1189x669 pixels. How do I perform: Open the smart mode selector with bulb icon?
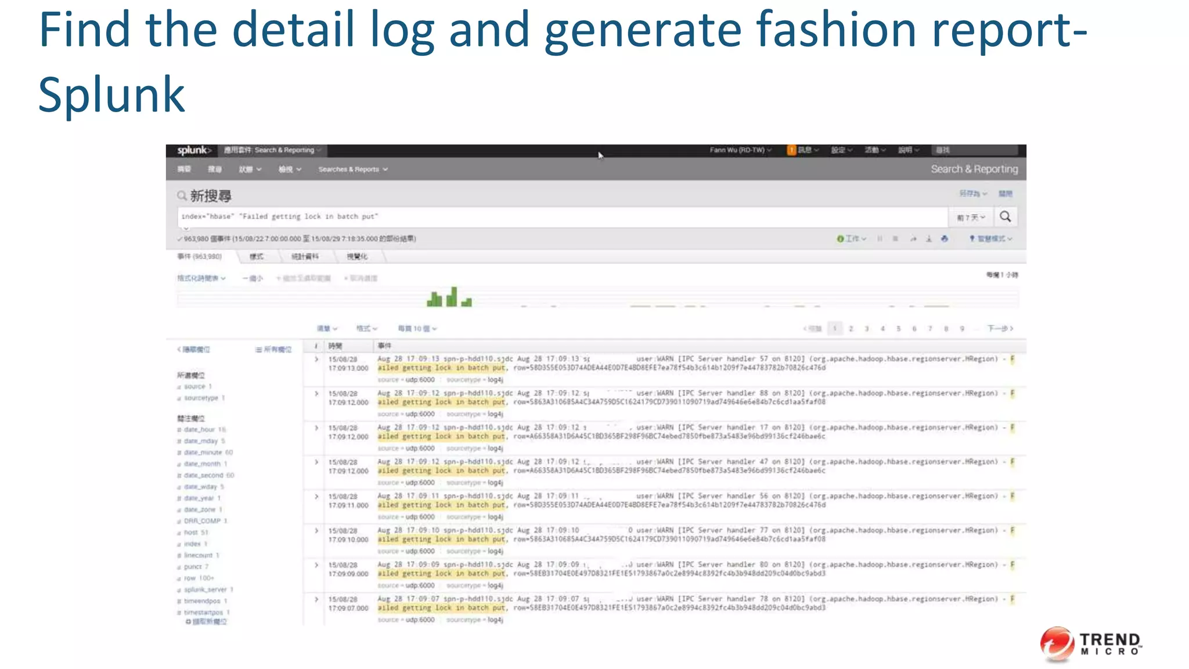[991, 239]
